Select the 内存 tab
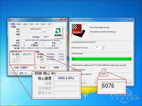 tap(31, 24)
